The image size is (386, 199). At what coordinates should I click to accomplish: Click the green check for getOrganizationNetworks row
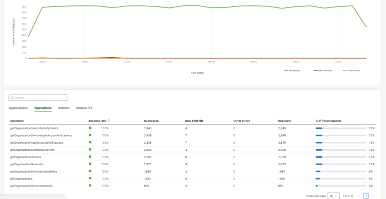(x=90, y=164)
